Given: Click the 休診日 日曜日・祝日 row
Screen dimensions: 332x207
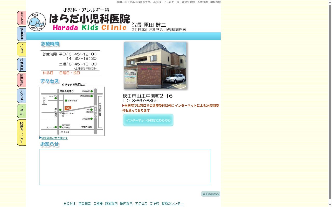Looking at the screenshot, I should coord(70,73).
